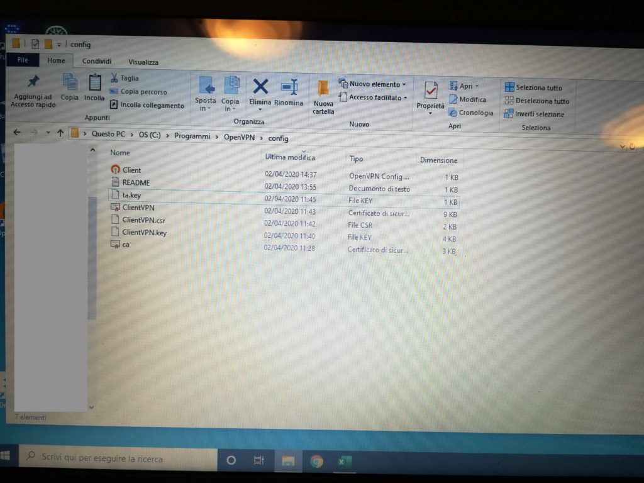Image resolution: width=644 pixels, height=483 pixels.
Task: Click the Rinomina icon
Action: (x=289, y=87)
